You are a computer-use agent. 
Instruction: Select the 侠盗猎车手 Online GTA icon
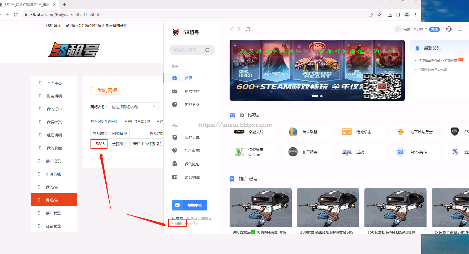(239, 152)
